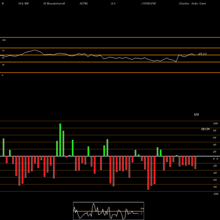
Task: Click the '(Cineline India Limit' company name
Action: (192, 4)
